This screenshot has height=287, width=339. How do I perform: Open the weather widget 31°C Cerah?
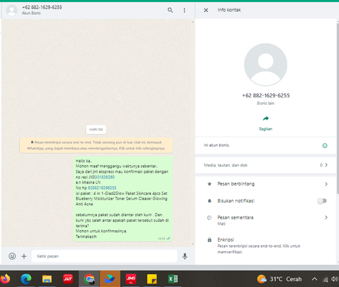(279, 279)
